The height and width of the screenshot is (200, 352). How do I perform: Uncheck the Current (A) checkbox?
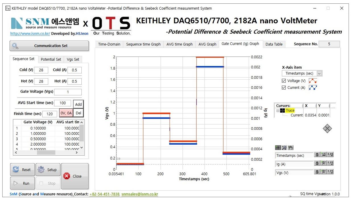(x=284, y=88)
